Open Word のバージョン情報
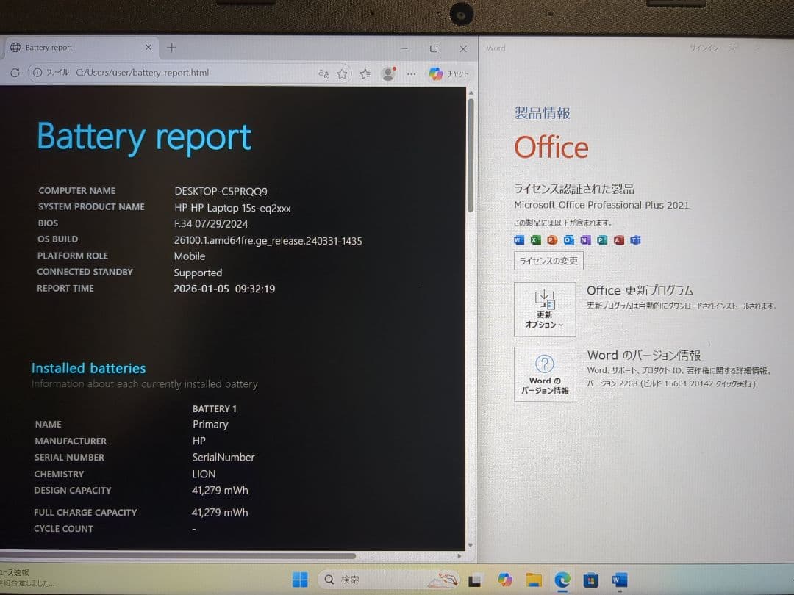This screenshot has width=794, height=595. pyautogui.click(x=545, y=375)
